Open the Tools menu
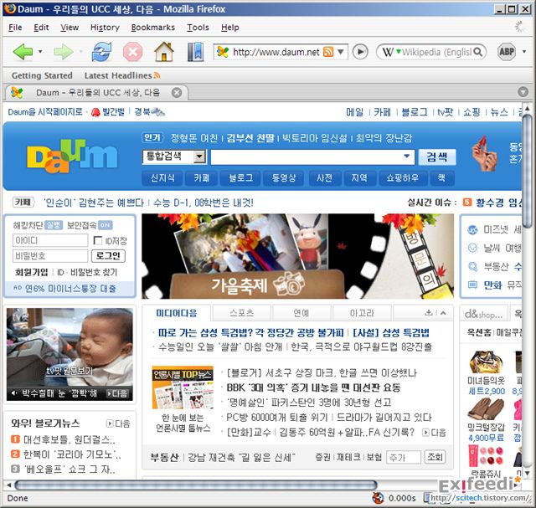This screenshot has height=508, width=536. click(x=198, y=28)
